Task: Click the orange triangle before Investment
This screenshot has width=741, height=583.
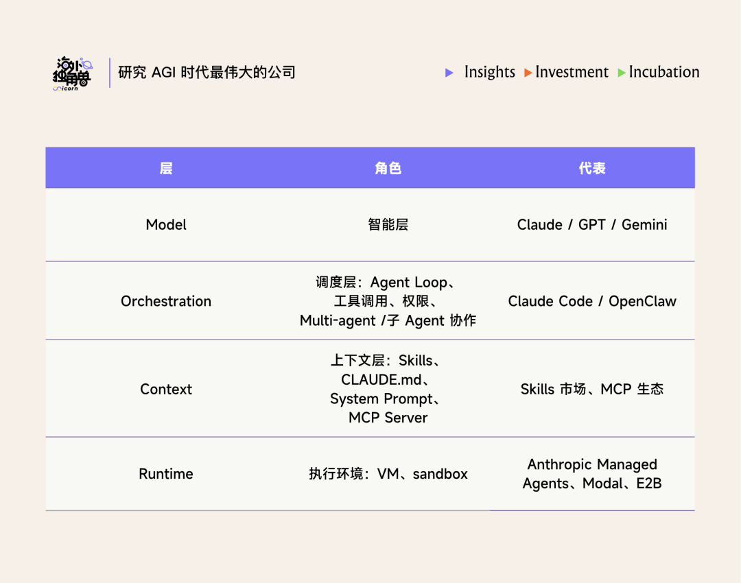Action: click(x=528, y=73)
